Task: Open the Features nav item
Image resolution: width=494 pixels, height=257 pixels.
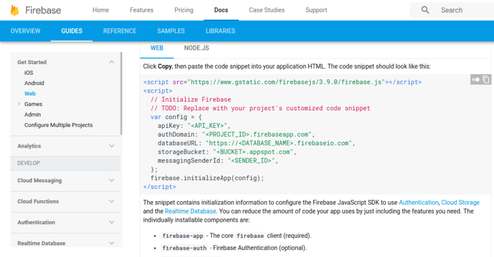Action: point(142,10)
